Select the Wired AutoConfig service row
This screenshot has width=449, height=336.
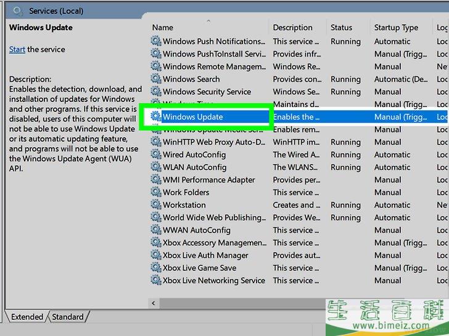click(299, 154)
